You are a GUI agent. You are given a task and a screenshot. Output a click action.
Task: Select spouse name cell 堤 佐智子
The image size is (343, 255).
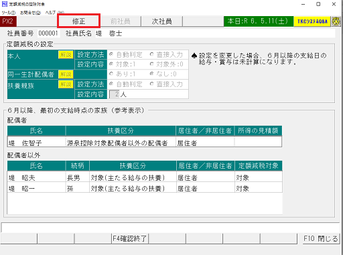[36, 143]
